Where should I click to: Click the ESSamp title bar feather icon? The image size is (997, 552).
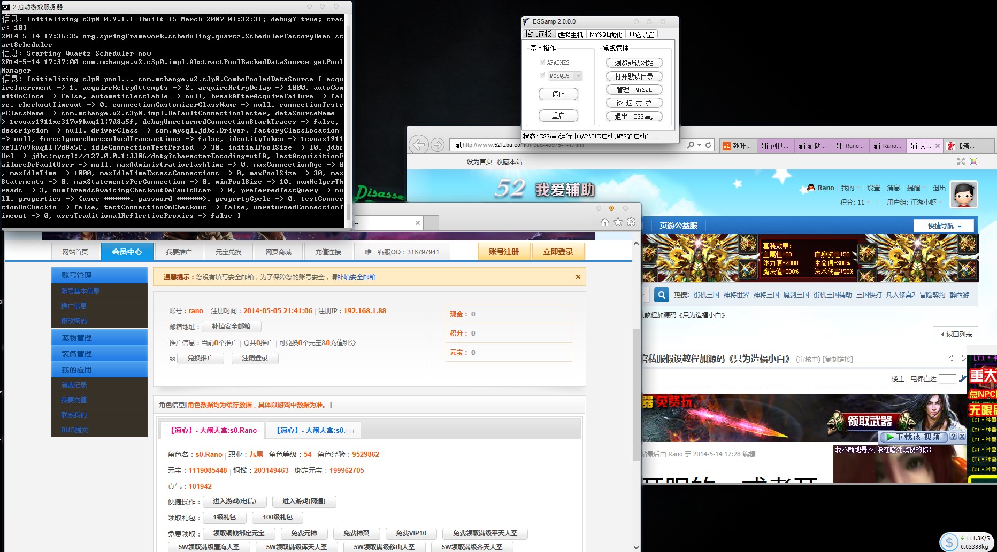[x=527, y=21]
